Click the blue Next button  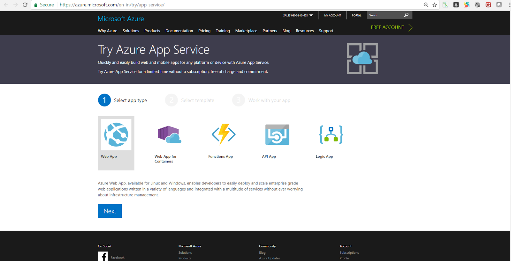[x=110, y=211]
